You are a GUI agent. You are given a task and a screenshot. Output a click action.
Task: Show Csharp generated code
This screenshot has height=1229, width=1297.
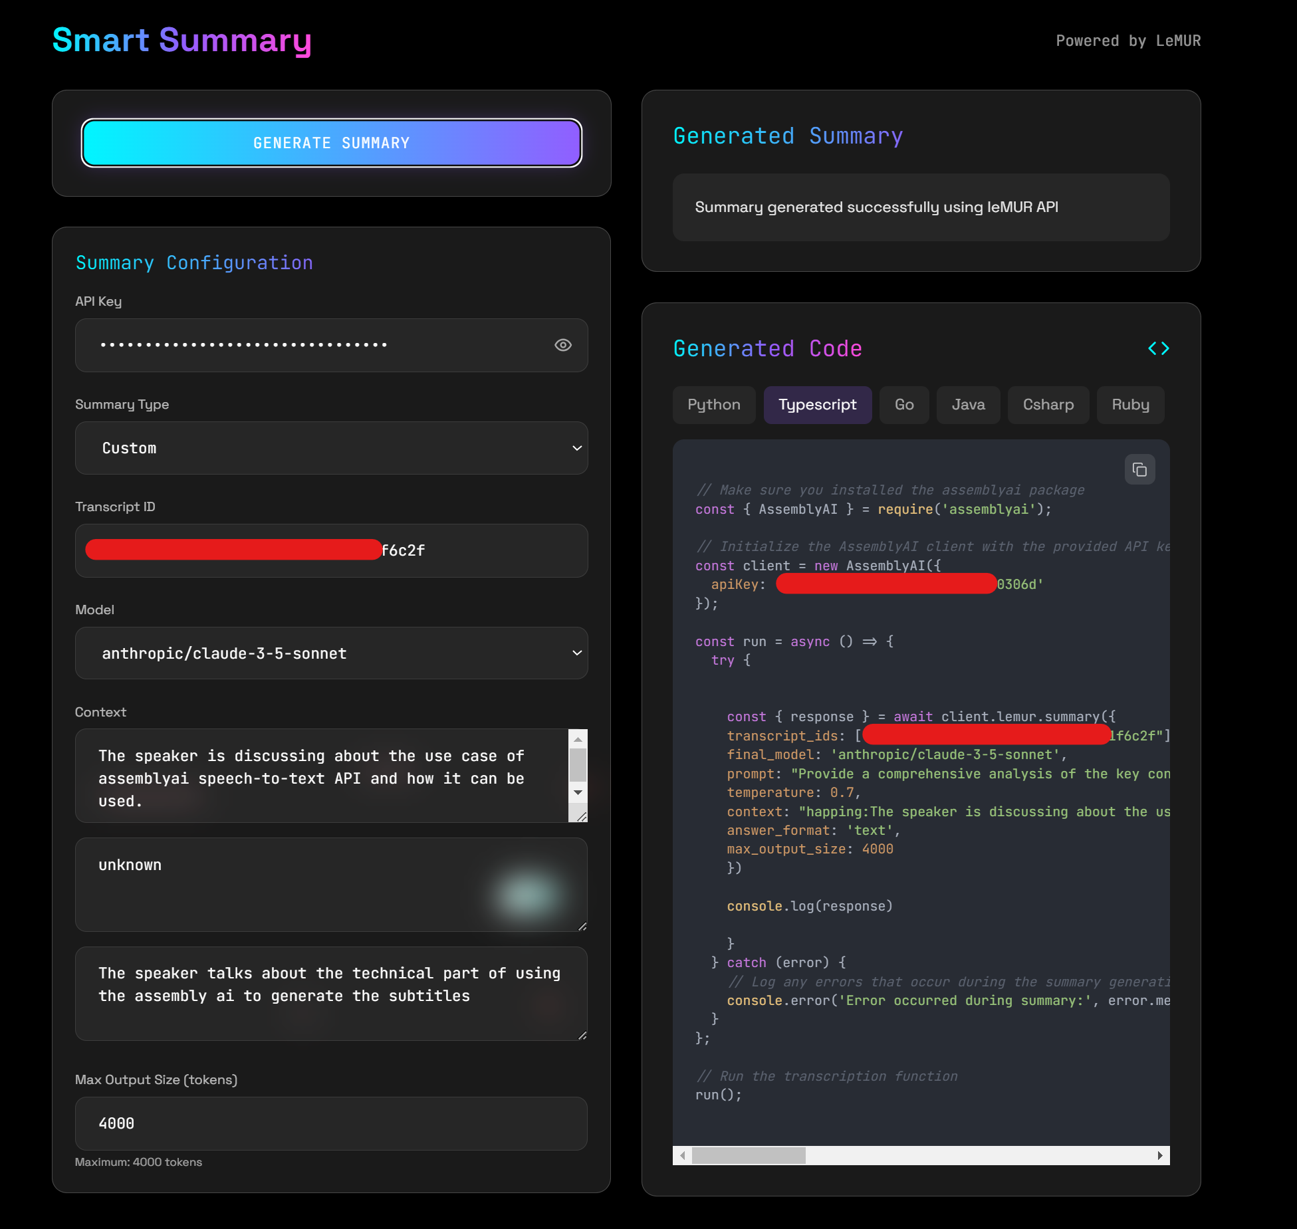pyautogui.click(x=1048, y=405)
